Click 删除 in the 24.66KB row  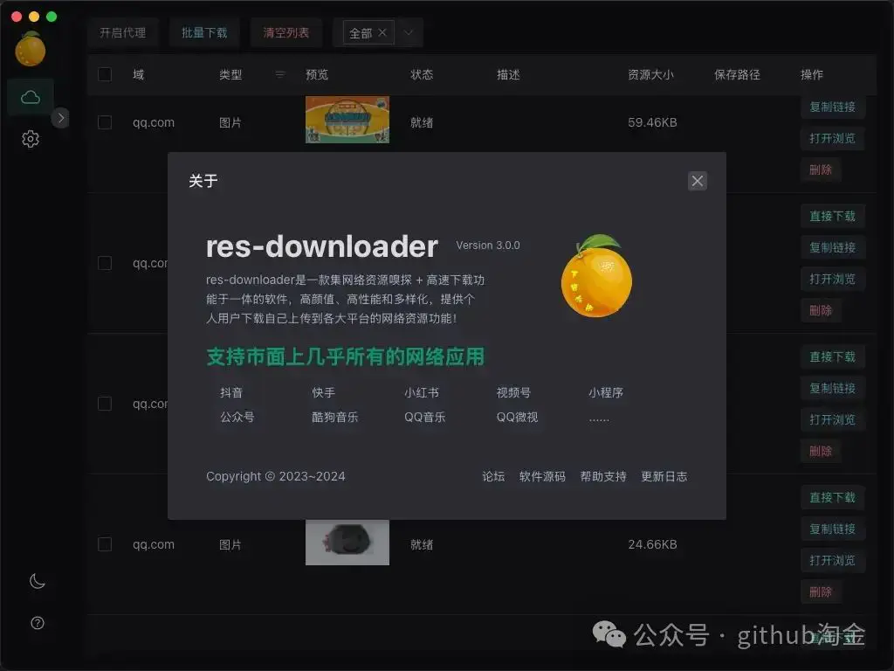point(821,591)
